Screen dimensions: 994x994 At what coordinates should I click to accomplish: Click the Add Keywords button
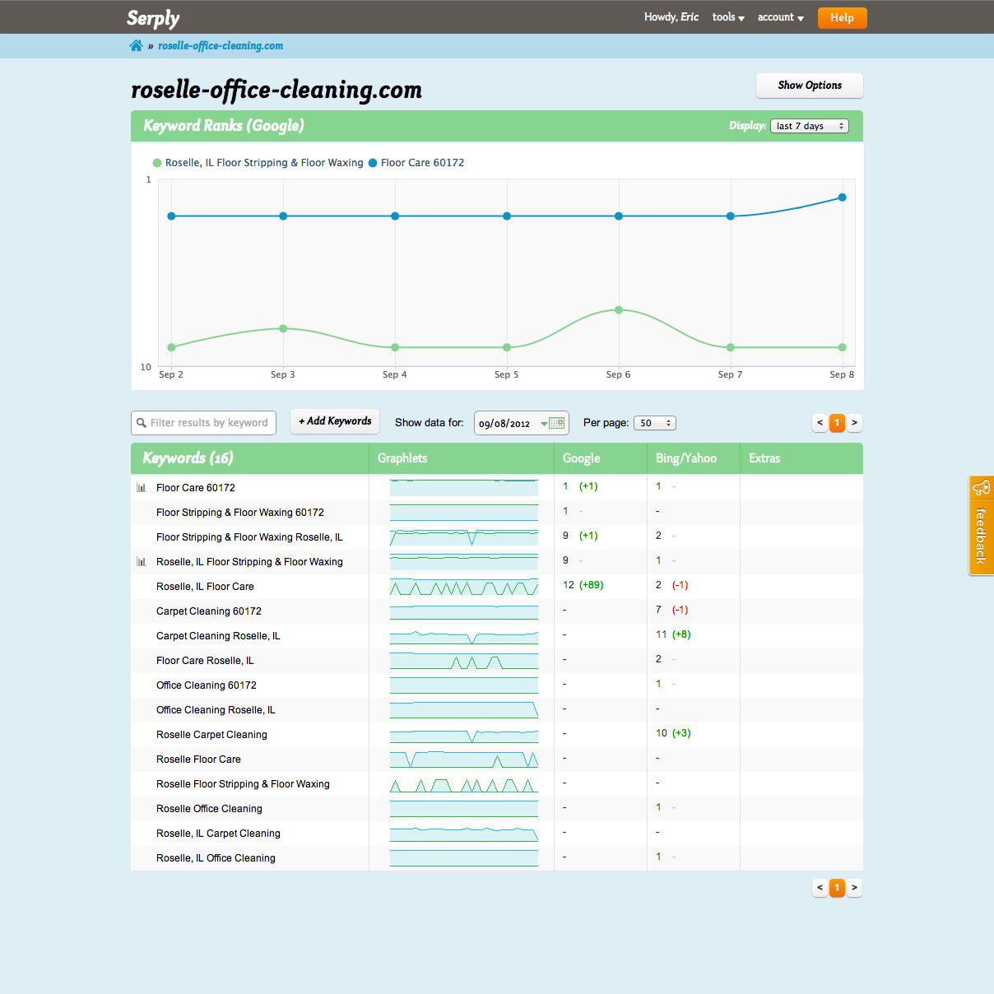[x=335, y=421]
